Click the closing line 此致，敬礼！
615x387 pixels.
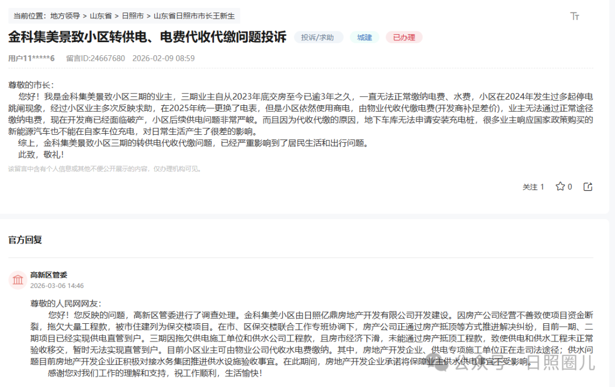[41, 154]
